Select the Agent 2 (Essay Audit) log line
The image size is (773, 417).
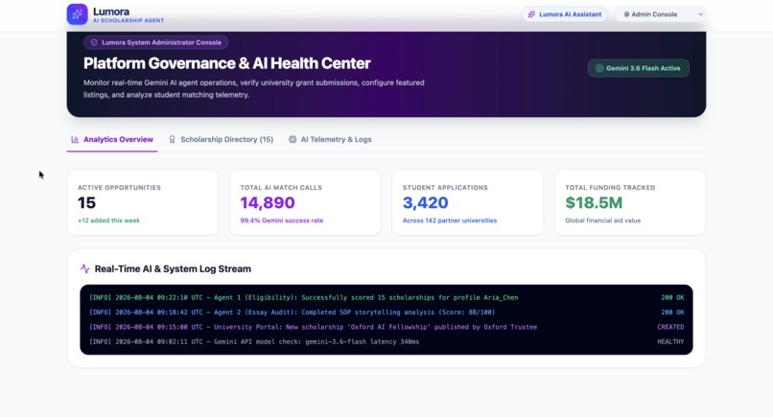coord(386,312)
